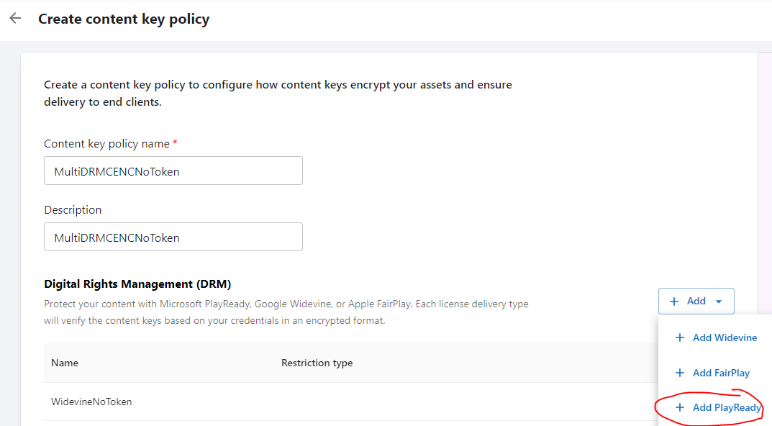The width and height of the screenshot is (772, 426).
Task: Click plus icon in Add button
Action: pyautogui.click(x=674, y=302)
